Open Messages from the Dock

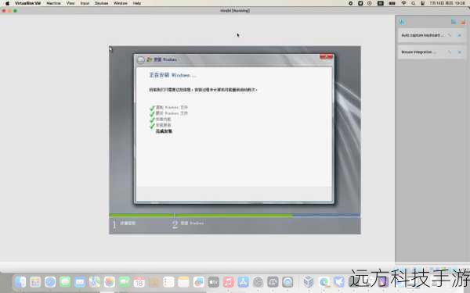click(65, 282)
